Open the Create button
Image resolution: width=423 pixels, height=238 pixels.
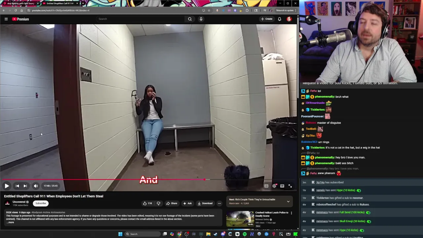click(x=266, y=19)
